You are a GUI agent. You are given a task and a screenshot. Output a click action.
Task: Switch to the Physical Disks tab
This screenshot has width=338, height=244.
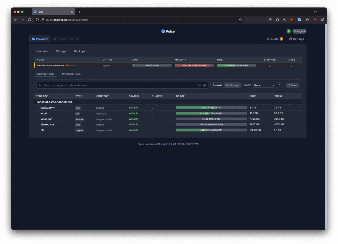click(71, 74)
